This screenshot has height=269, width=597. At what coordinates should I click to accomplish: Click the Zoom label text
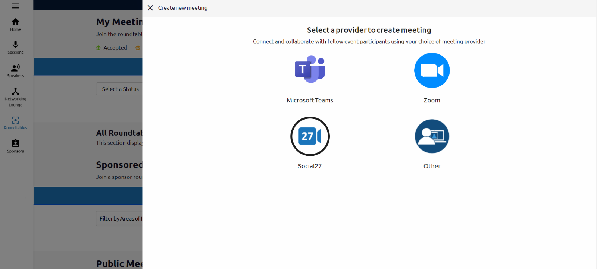point(432,100)
